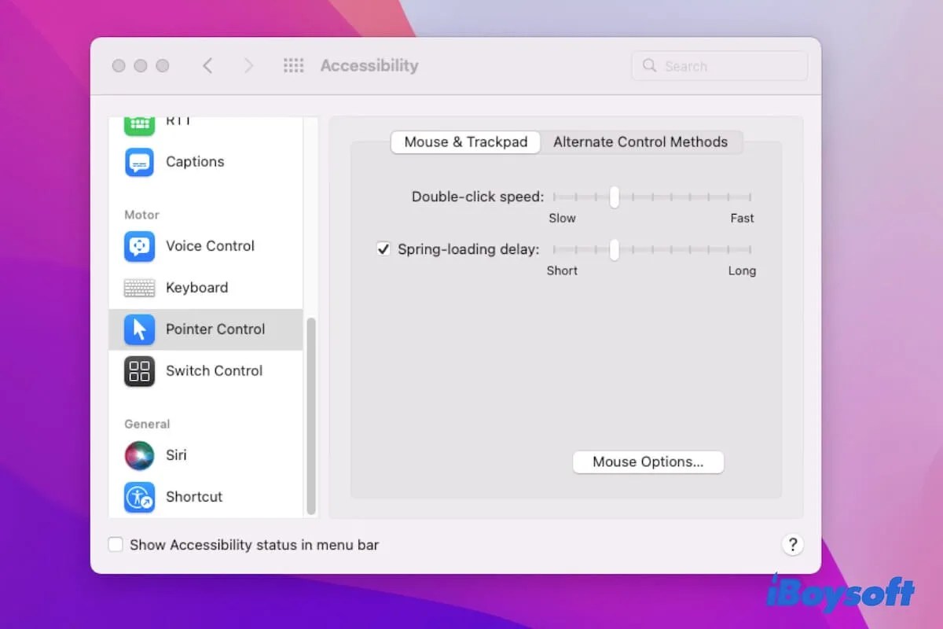943x629 pixels.
Task: Select Voice Control from the sidebar
Action: pos(209,246)
